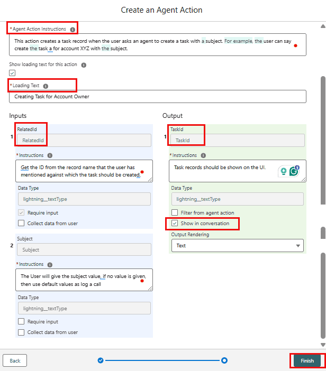Open info icon beside Subject Instructions
This screenshot has width=326, height=371.
pyautogui.click(x=50, y=265)
